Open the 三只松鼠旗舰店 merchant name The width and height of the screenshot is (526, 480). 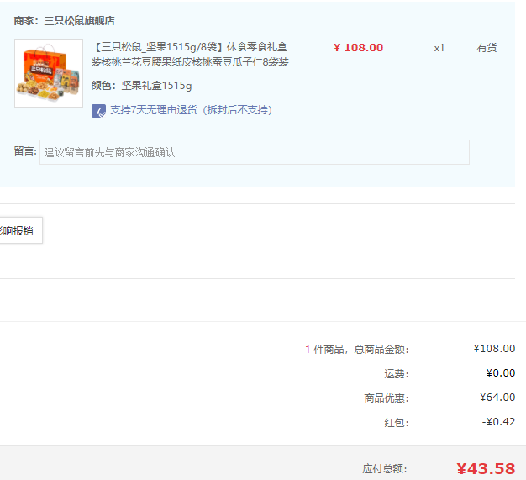tap(80, 21)
